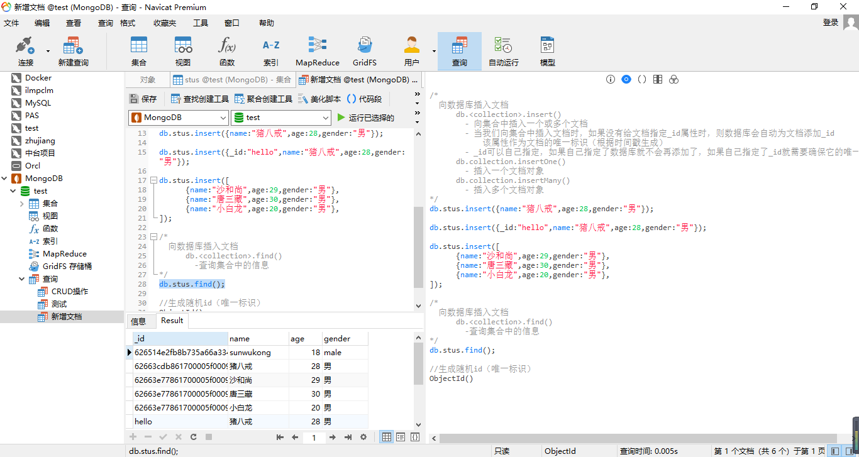Image resolution: width=859 pixels, height=457 pixels.
Task: Switch to the 对象 tab
Action: coord(148,80)
